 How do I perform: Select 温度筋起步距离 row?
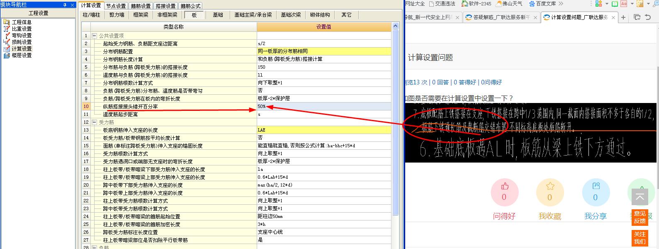(x=236, y=115)
